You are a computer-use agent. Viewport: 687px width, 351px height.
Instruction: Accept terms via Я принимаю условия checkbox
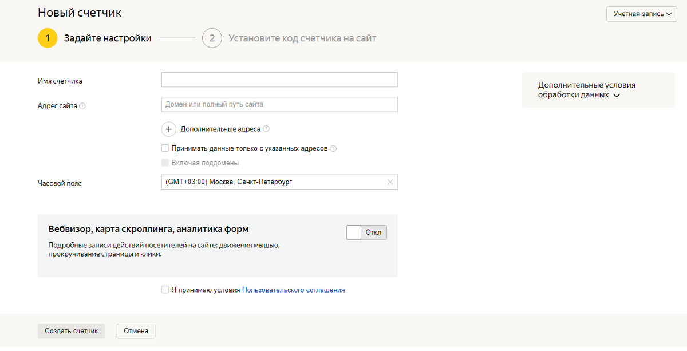(165, 290)
